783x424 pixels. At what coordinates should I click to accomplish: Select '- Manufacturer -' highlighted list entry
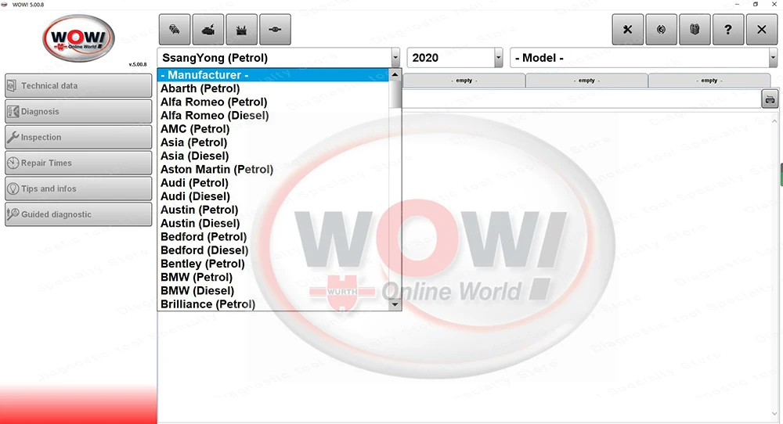(x=273, y=75)
